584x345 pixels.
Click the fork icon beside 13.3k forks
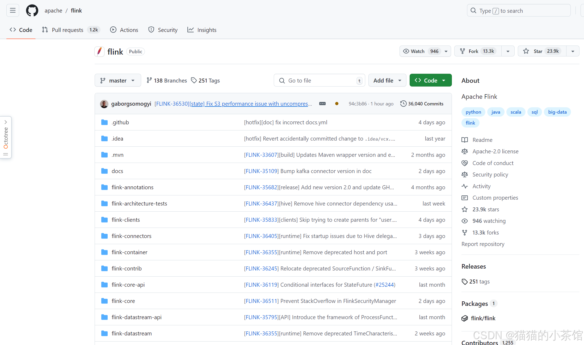pos(465,232)
